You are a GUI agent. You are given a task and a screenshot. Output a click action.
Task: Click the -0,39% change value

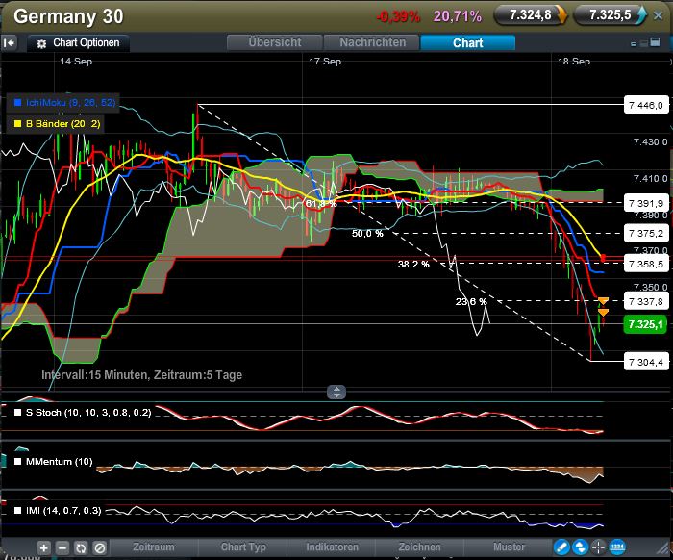(398, 16)
